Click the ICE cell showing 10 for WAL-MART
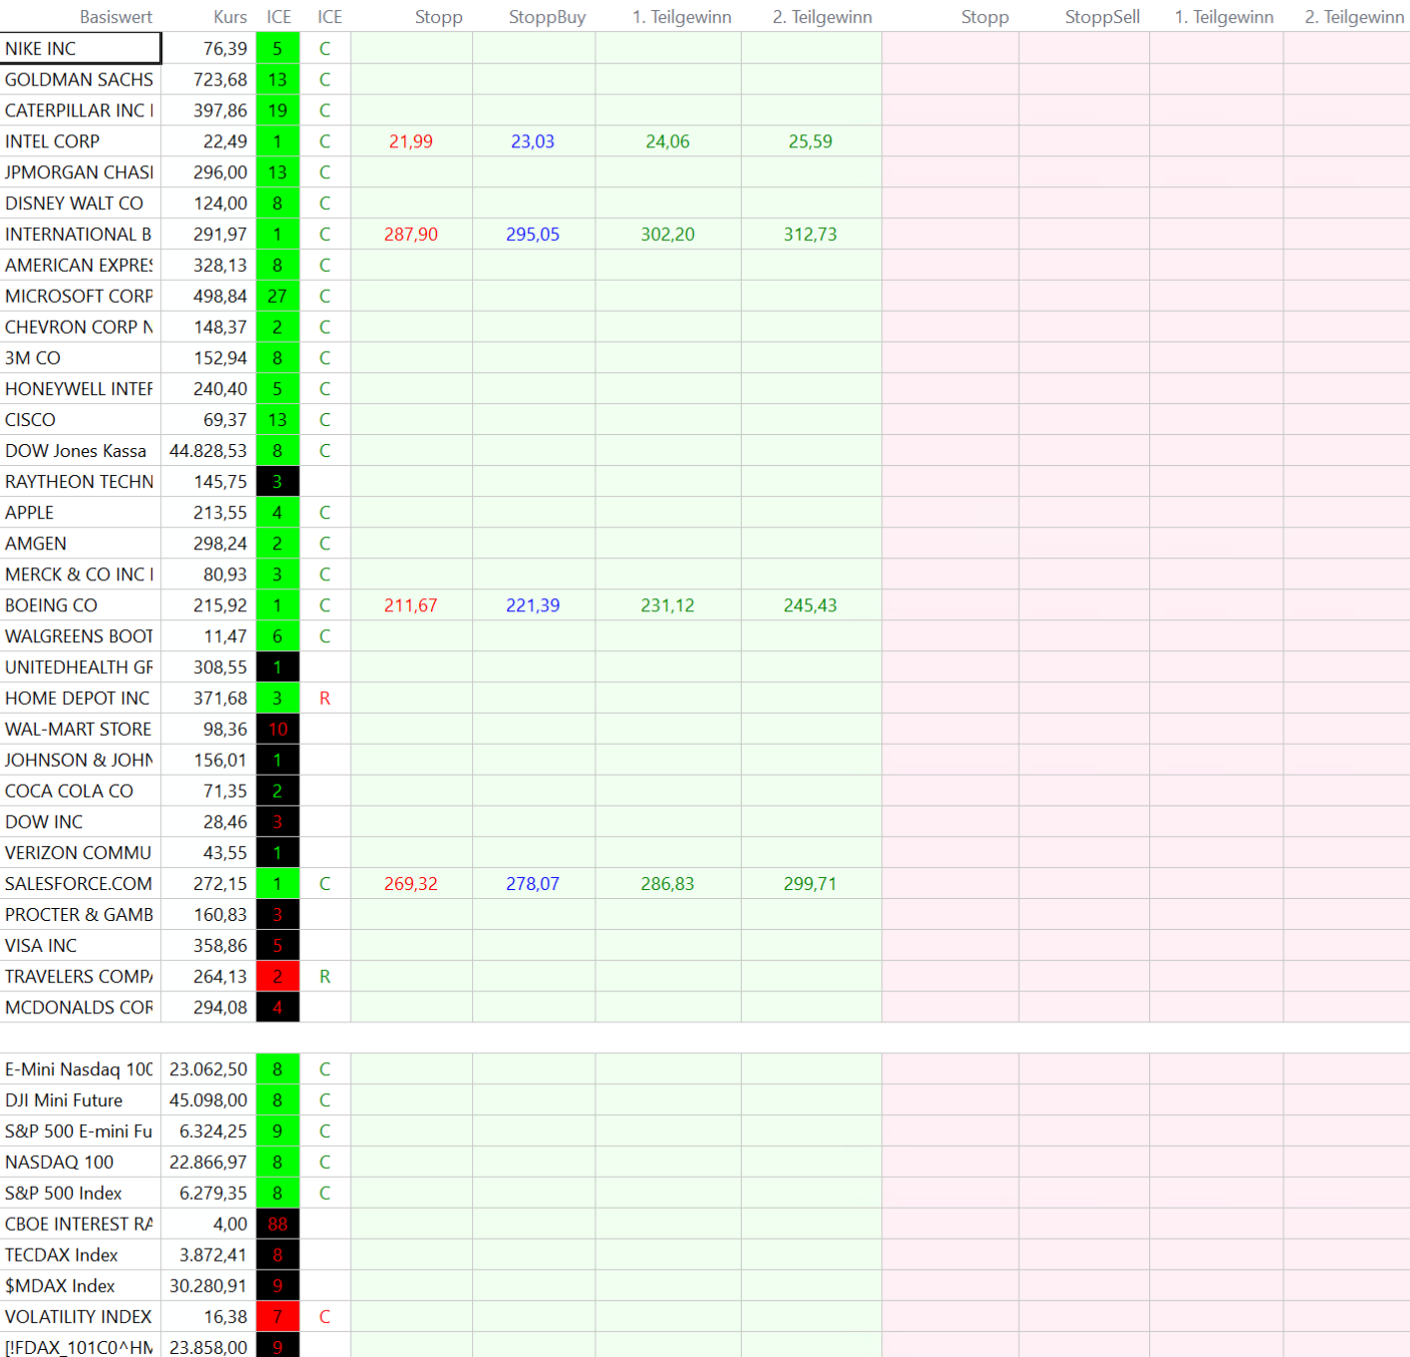Viewport: 1410px width, 1357px height. (x=277, y=729)
